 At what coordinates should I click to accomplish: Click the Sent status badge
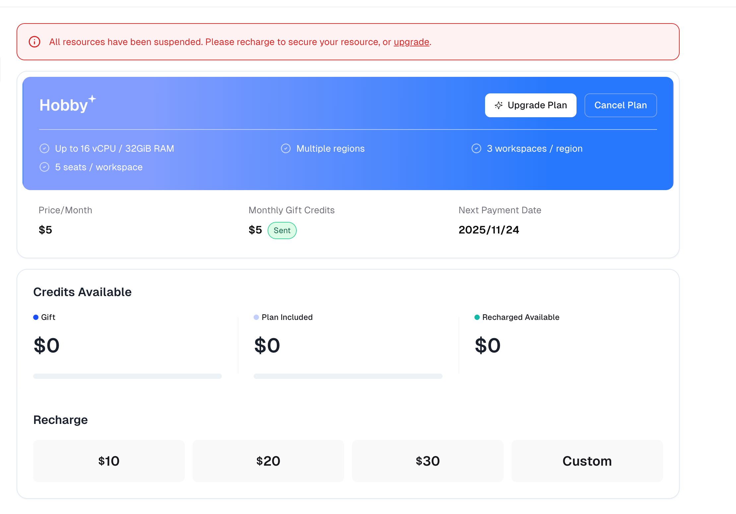pyautogui.click(x=282, y=231)
